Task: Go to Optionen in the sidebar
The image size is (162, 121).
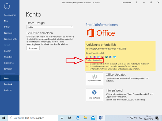Action: pyautogui.click(x=8, y=90)
